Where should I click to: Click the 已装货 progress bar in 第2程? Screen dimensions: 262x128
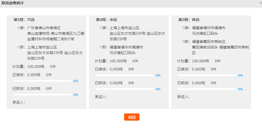(x=125, y=75)
